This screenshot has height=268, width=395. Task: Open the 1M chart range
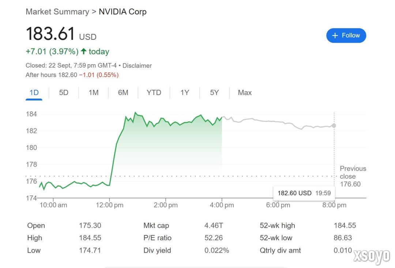pos(94,93)
